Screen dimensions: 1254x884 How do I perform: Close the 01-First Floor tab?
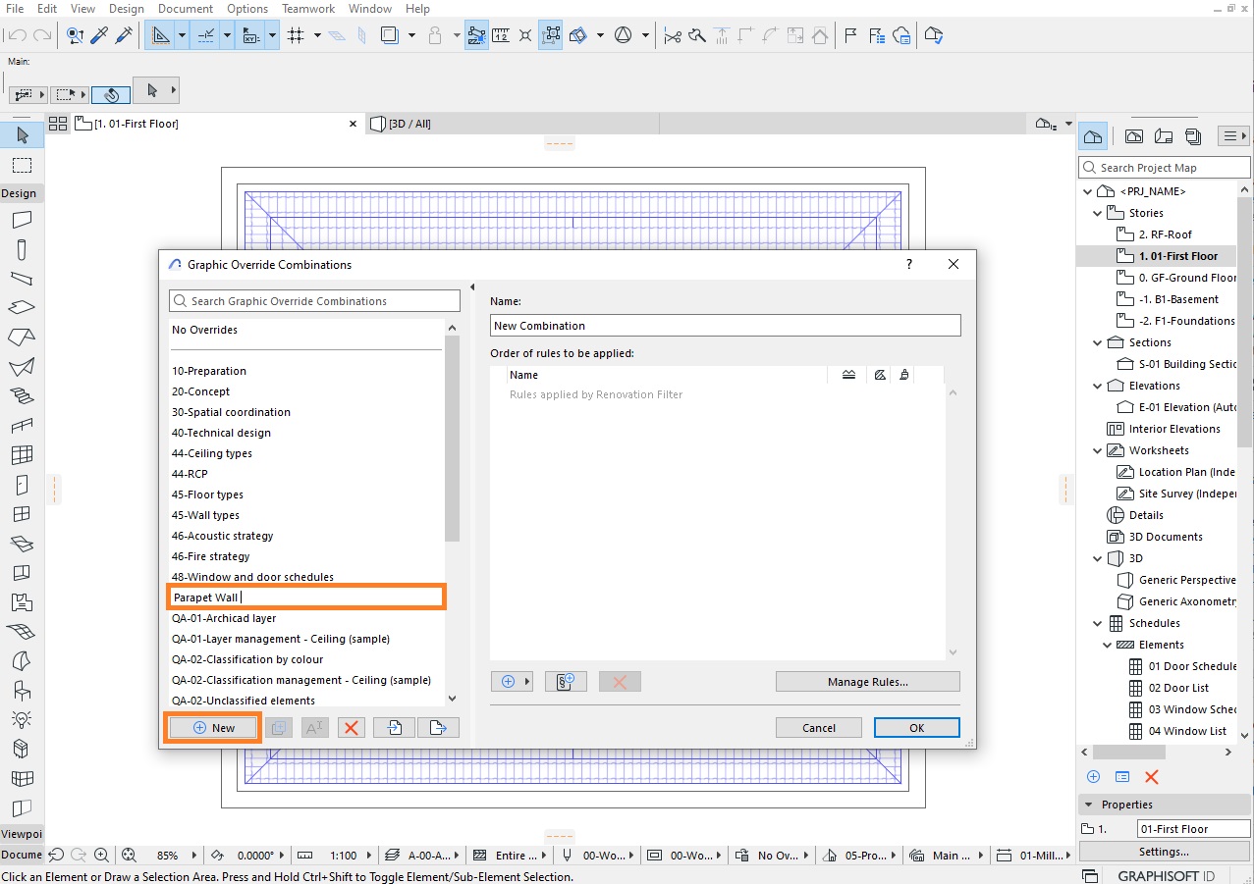coord(354,124)
